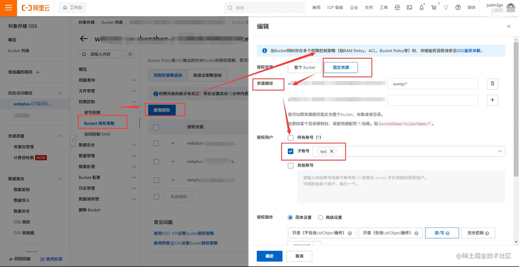Click 新增授权 button
The image size is (519, 267).
coord(162,110)
